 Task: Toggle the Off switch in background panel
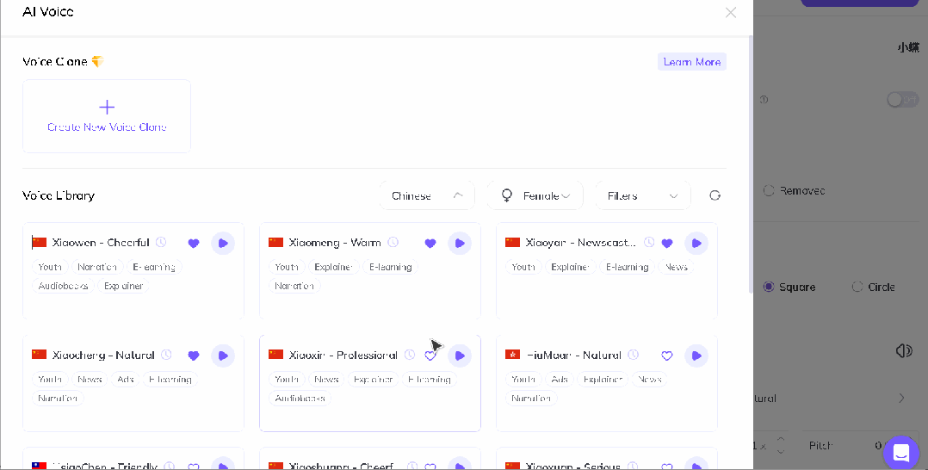coord(902,100)
